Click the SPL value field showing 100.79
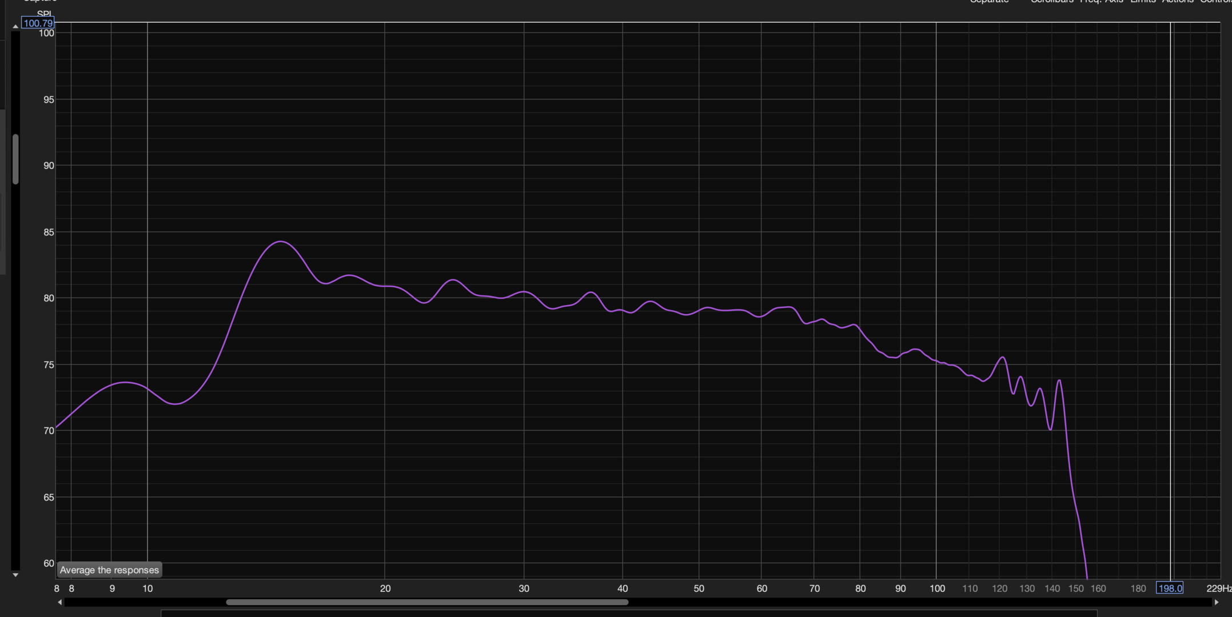Image resolution: width=1232 pixels, height=617 pixels. 38,23
